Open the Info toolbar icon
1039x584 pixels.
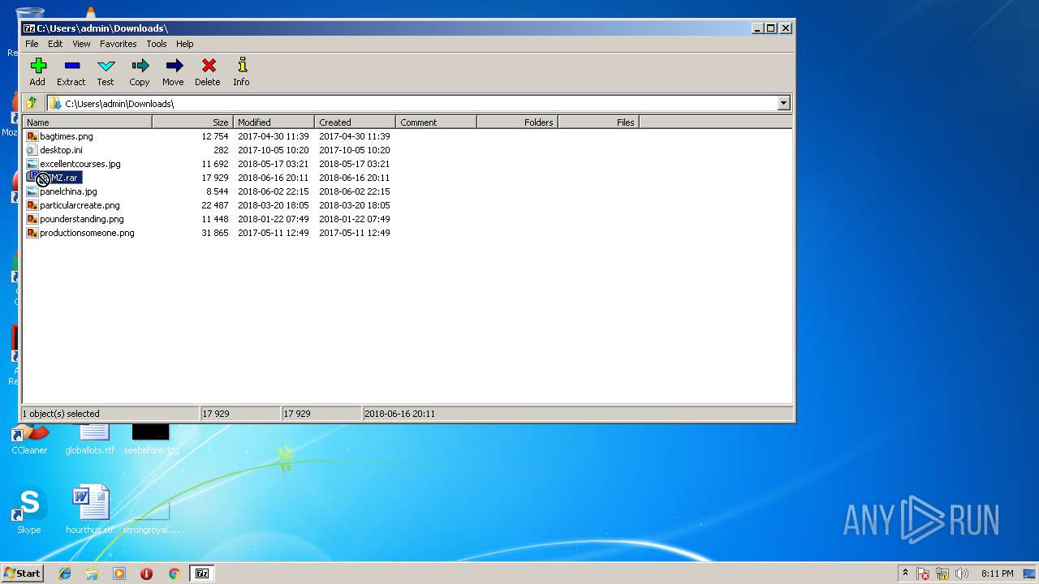click(241, 72)
